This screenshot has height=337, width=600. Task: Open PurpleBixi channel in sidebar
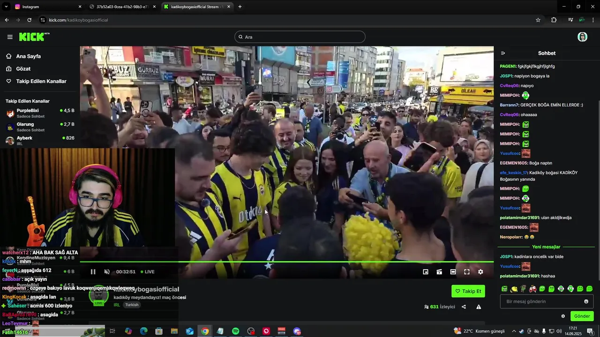click(40, 113)
